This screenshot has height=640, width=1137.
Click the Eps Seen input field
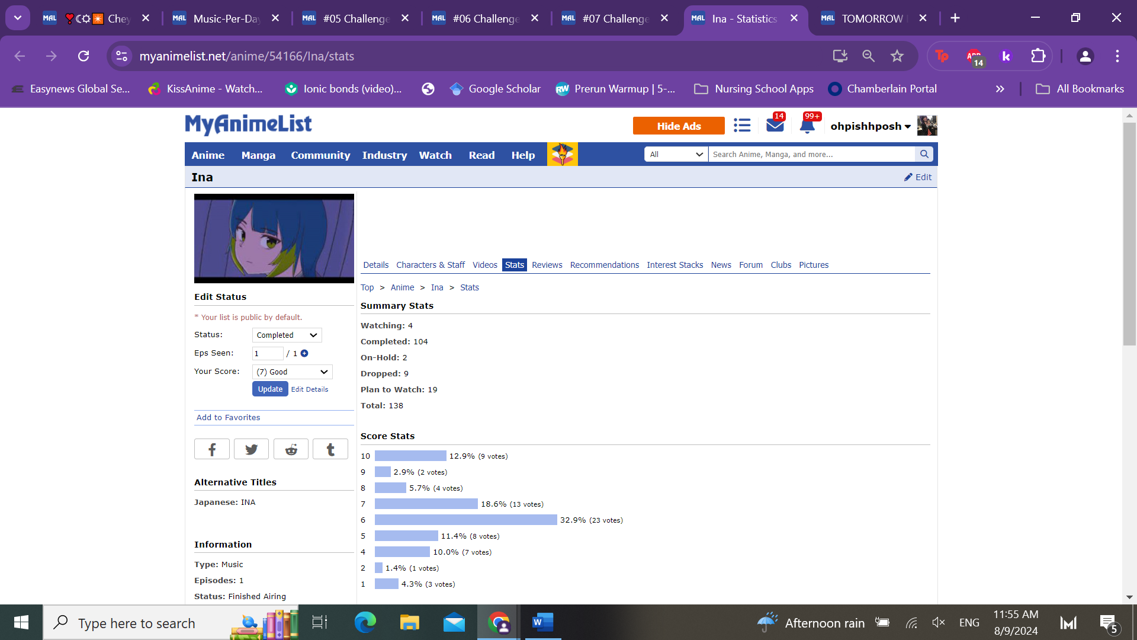coord(267,353)
